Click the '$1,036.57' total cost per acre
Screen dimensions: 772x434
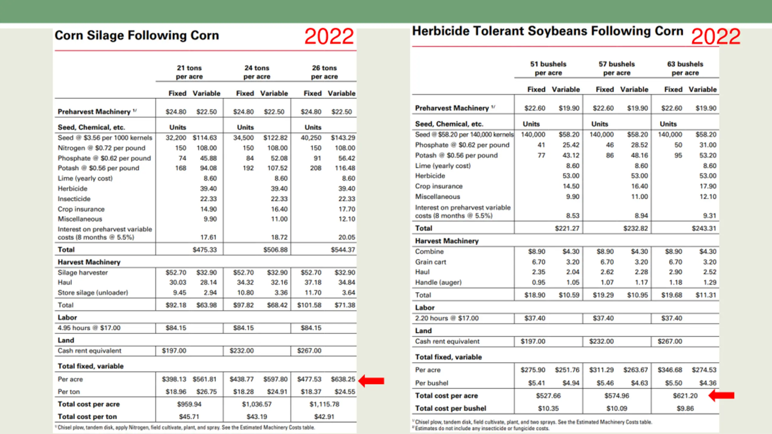tap(257, 404)
